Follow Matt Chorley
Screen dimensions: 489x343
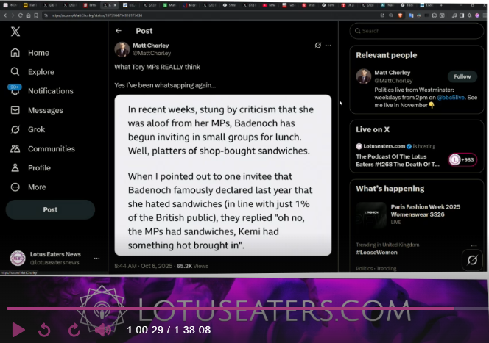462,76
